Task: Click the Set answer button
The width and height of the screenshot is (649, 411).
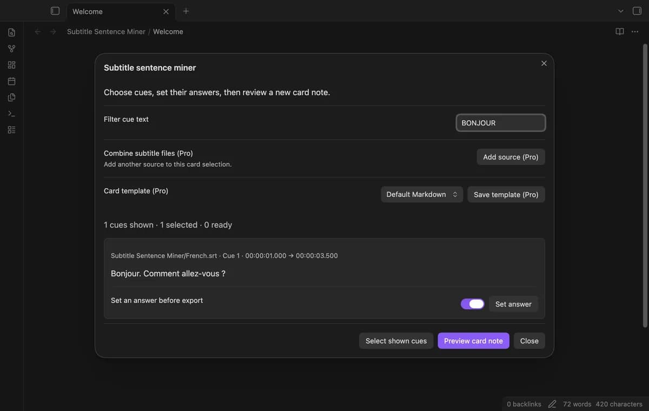Action: [x=513, y=304]
